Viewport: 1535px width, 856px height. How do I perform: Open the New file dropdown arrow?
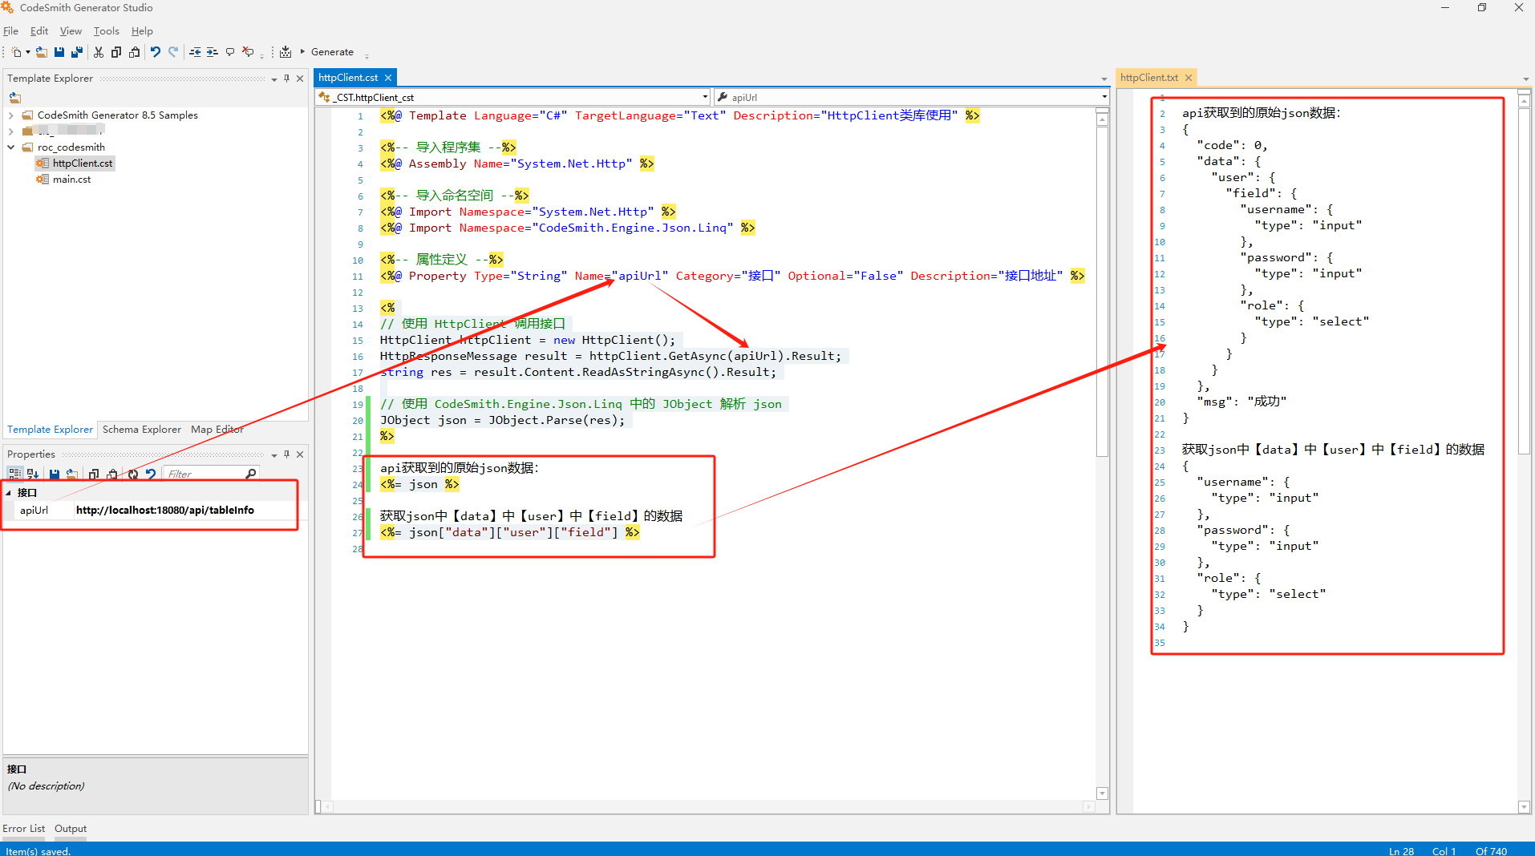coord(28,52)
